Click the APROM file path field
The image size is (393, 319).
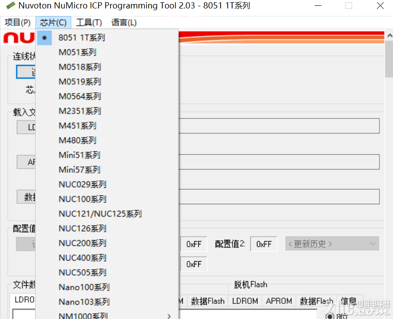point(279,162)
